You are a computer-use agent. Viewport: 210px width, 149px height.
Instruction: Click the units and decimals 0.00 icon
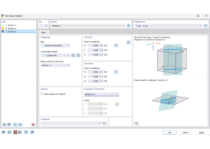click(9, 132)
